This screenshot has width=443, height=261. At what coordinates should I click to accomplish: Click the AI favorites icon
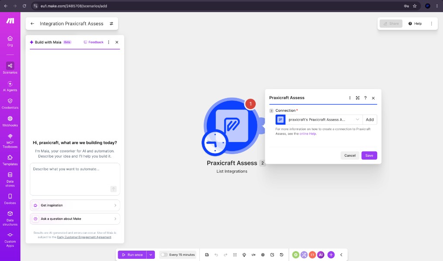point(321,255)
